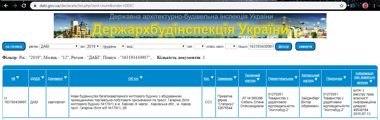Click the site lock icon in address bar
Screen dimensions: 380x120
tap(35, 6)
